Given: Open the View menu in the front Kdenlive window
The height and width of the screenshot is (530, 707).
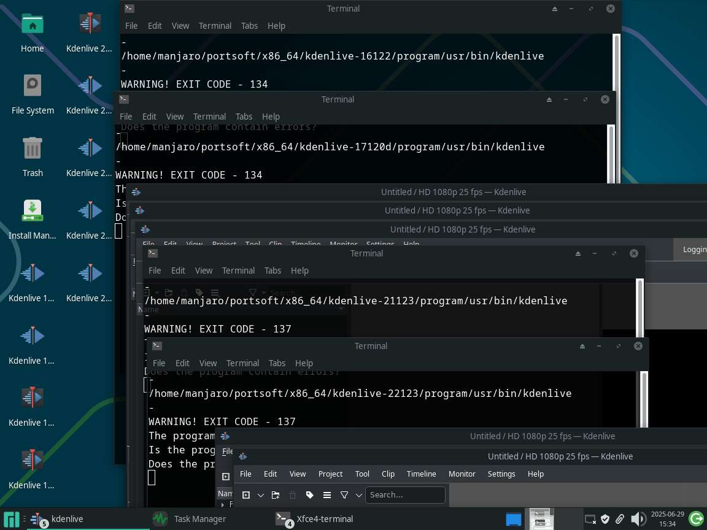Looking at the screenshot, I should (x=298, y=474).
